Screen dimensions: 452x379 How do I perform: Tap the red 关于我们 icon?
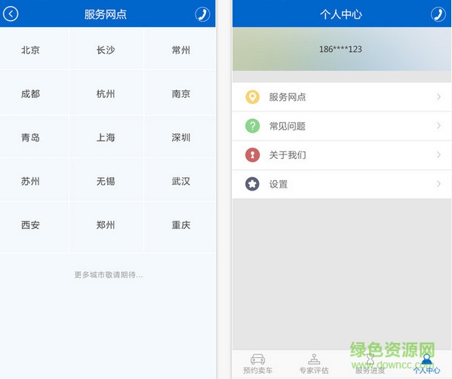tap(252, 154)
